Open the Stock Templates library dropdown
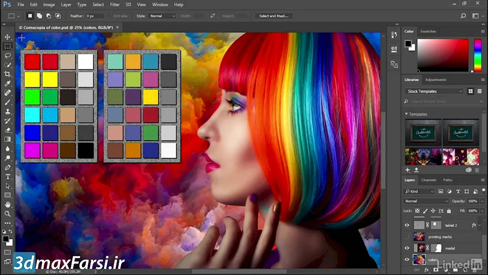This screenshot has height=275, width=488. (x=434, y=91)
